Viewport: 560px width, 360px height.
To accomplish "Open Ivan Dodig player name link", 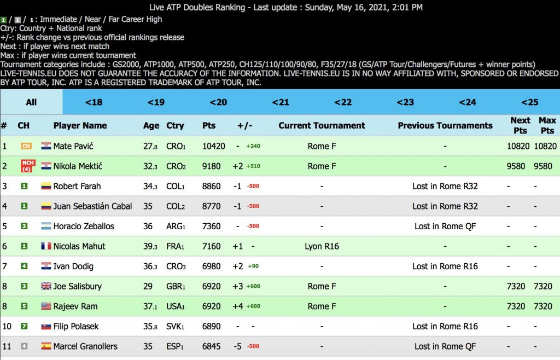I will pyautogui.click(x=73, y=266).
